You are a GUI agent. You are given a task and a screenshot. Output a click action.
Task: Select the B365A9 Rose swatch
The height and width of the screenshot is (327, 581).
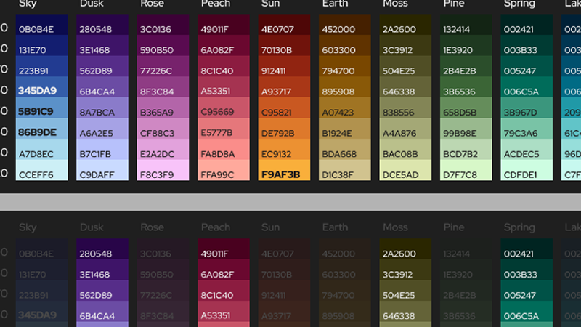click(x=163, y=108)
